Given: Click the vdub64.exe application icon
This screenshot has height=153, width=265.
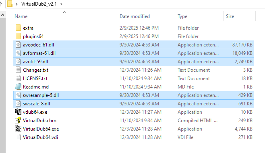Looking at the screenshot, I should coord(18,112).
